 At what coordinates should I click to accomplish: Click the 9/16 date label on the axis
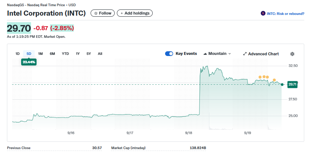[x=71, y=133]
